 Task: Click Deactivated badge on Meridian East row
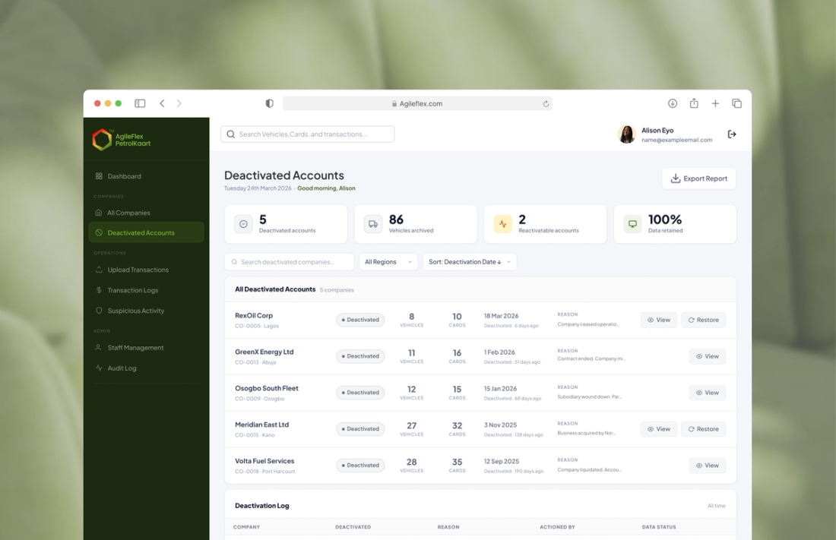coord(360,428)
